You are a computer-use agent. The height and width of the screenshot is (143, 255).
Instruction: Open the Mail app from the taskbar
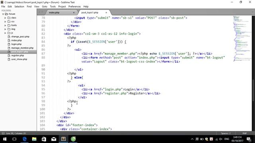54,139
